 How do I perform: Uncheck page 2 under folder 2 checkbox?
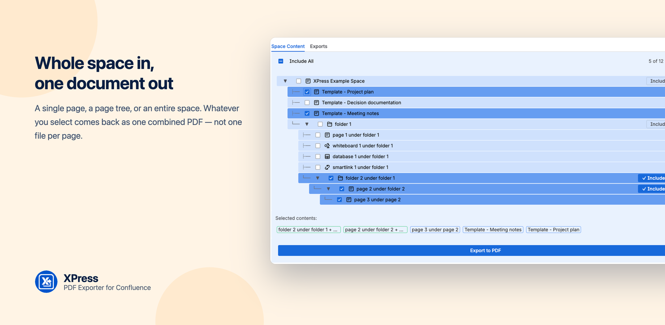click(342, 189)
